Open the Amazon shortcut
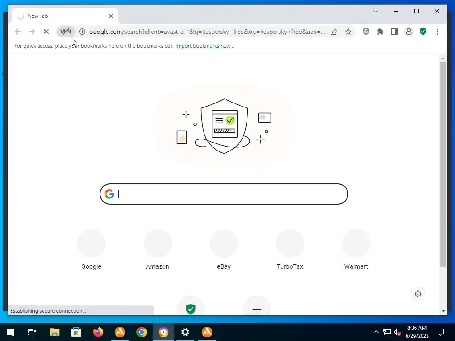455x341 pixels. pyautogui.click(x=158, y=250)
